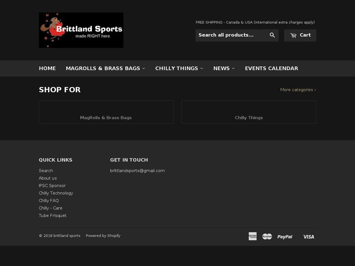Open the IPSC Sponsor link
The width and height of the screenshot is (355, 266).
point(52,185)
